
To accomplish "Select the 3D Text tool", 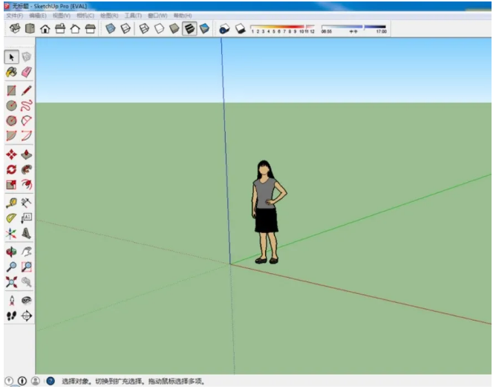I will pos(27,234).
